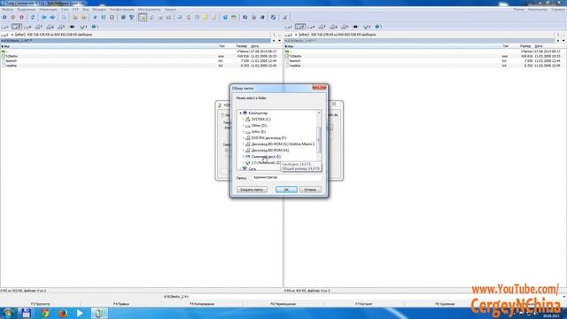This screenshot has height=319, width=567.
Task: Click folder tree vertical scrollbar
Action: click(319, 140)
